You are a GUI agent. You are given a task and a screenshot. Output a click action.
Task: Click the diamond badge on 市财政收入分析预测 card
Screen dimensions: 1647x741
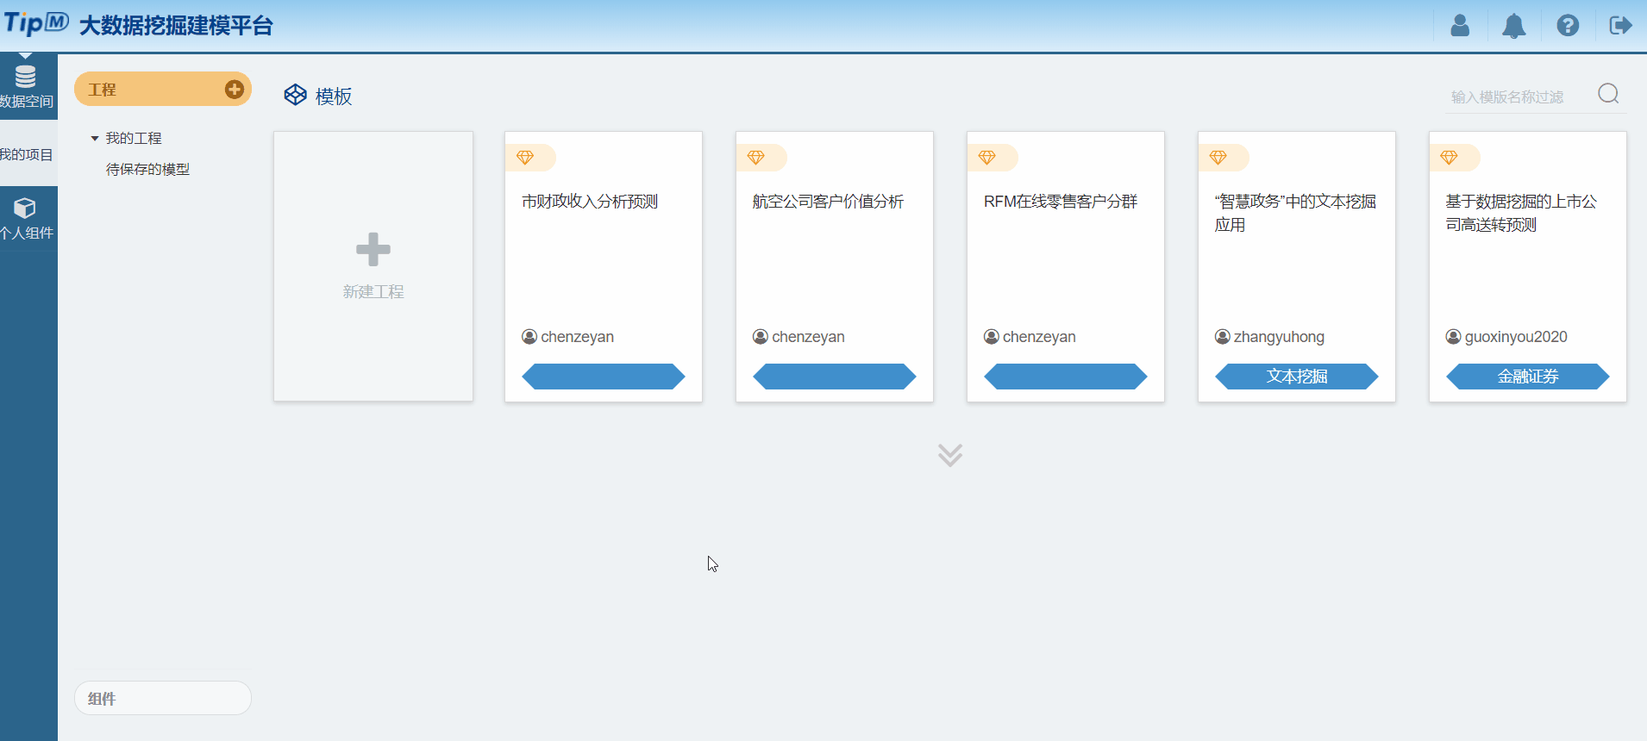(x=525, y=158)
